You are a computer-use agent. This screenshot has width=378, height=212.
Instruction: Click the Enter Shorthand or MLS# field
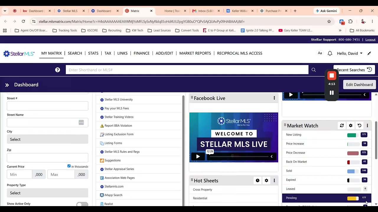[187, 70]
